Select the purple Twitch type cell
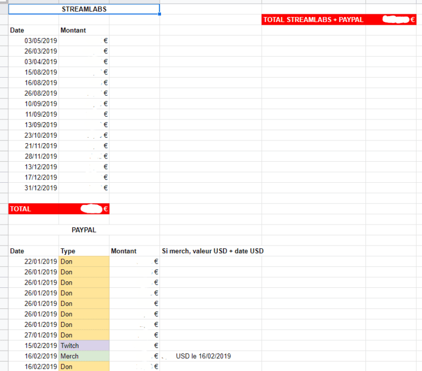The height and width of the screenshot is (371, 422). click(x=84, y=346)
